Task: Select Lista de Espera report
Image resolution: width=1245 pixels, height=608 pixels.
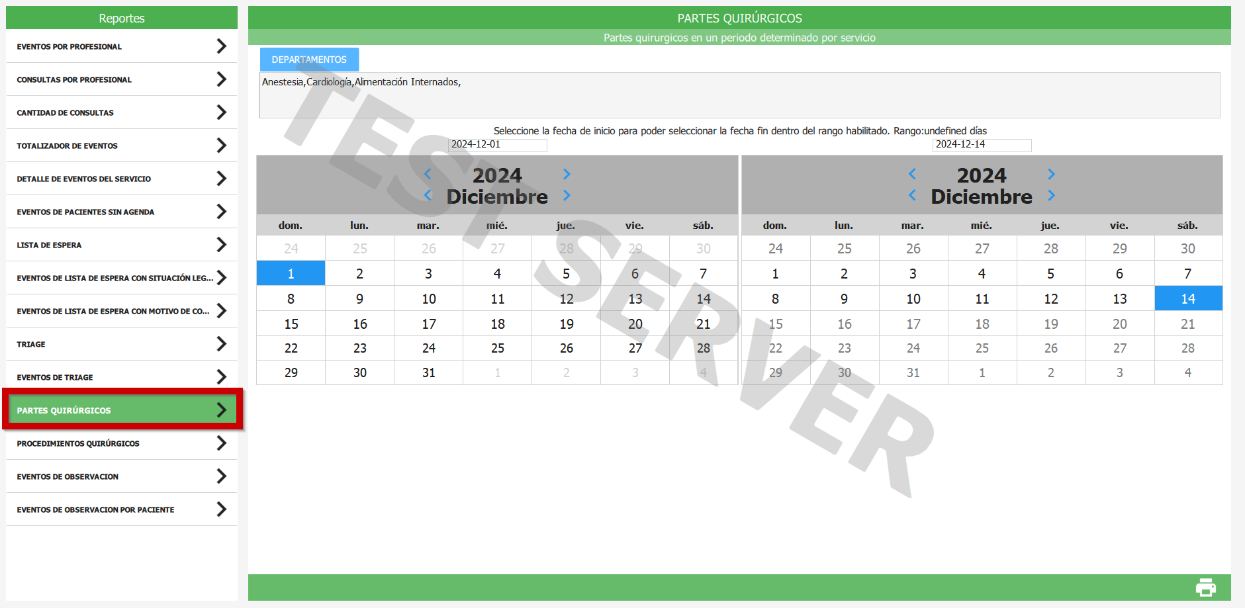Action: click(122, 245)
